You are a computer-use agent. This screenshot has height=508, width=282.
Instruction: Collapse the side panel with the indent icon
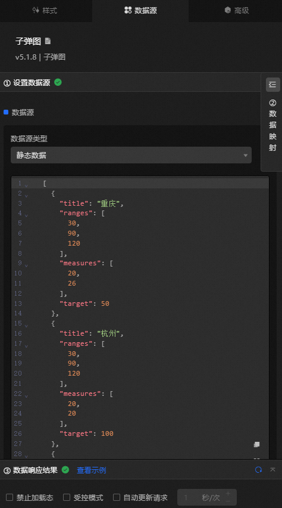pos(272,85)
